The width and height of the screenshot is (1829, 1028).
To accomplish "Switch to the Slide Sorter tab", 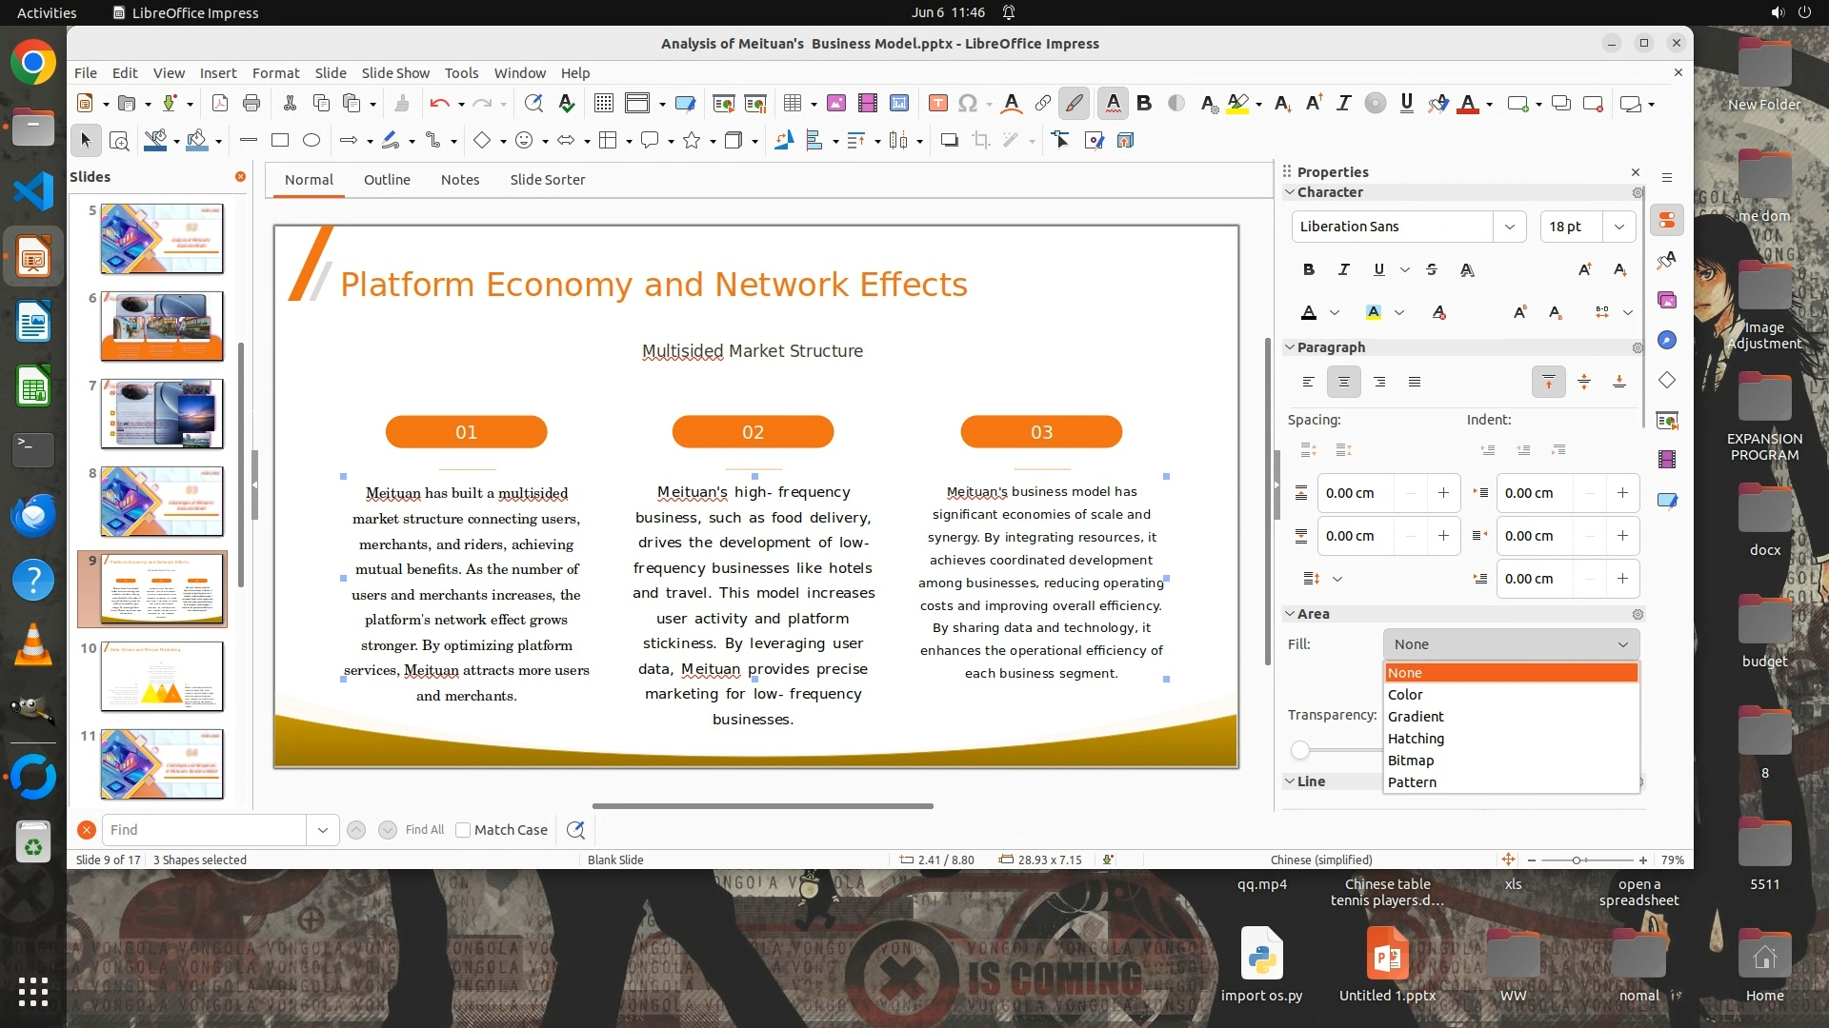I will pyautogui.click(x=547, y=180).
